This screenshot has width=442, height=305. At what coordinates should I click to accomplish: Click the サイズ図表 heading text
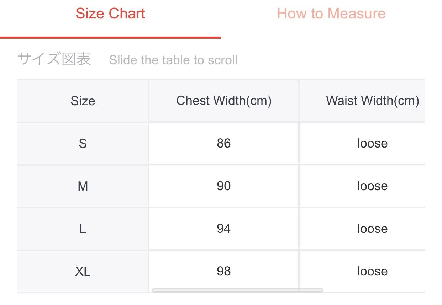click(x=54, y=59)
